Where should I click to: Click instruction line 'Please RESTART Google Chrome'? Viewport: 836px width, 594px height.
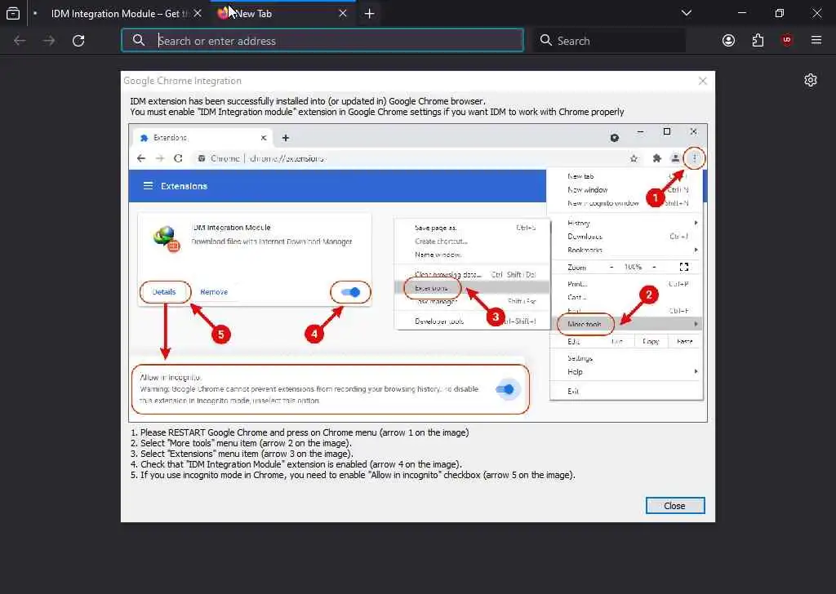pos(300,432)
